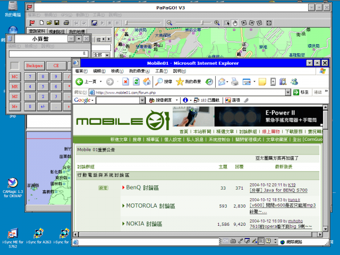Open MOTOROLA 討論區 forum link

pos(150,206)
